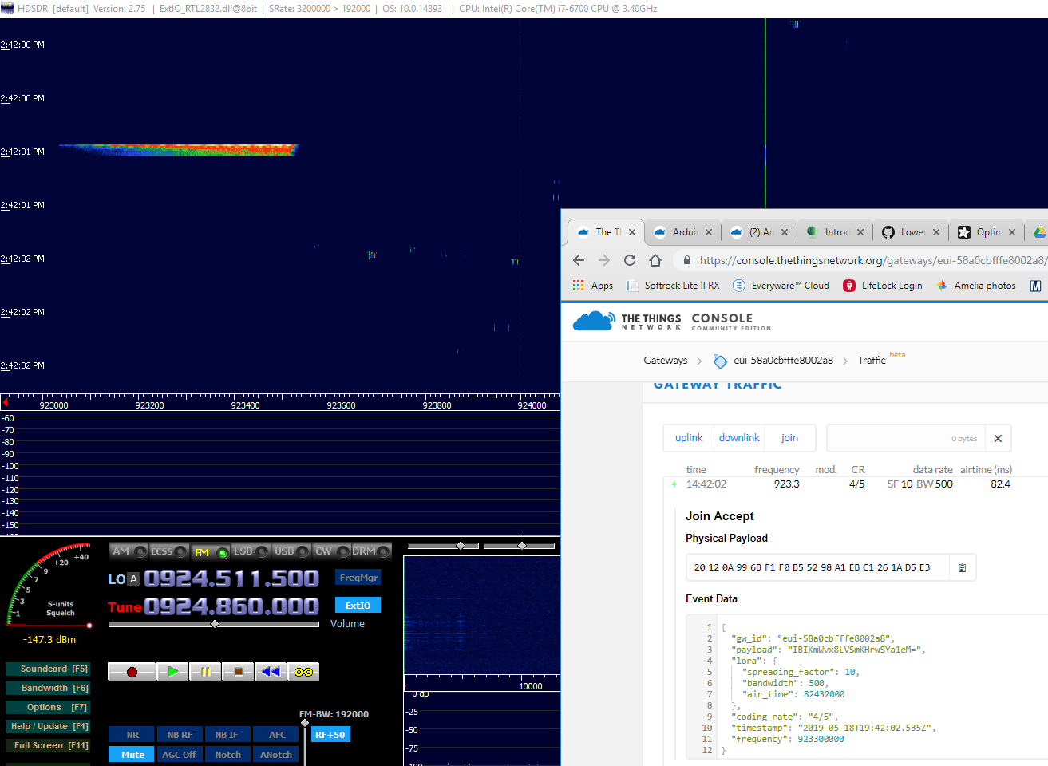Open Bandwidth [F6] settings
Viewport: 1048px width, 766px height.
pos(48,688)
